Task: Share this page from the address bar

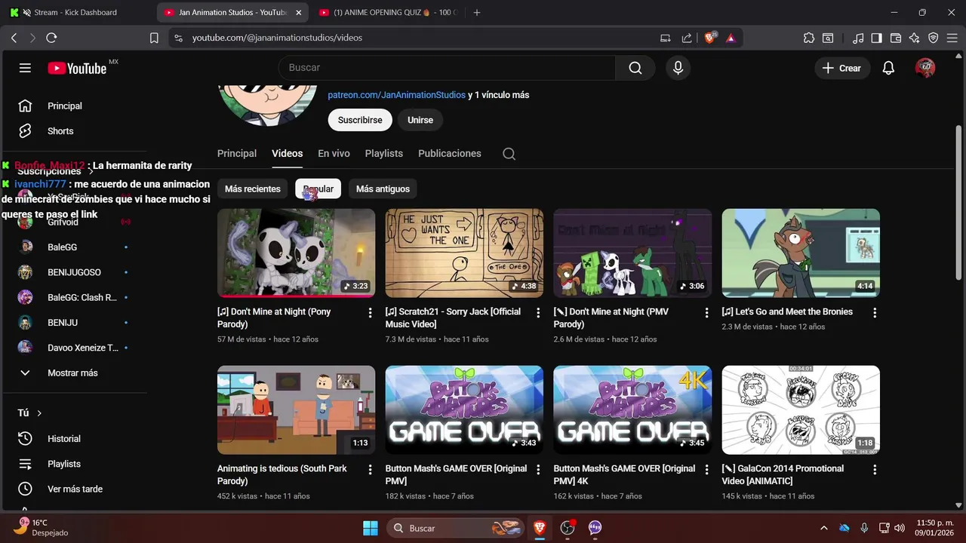Action: click(x=687, y=38)
